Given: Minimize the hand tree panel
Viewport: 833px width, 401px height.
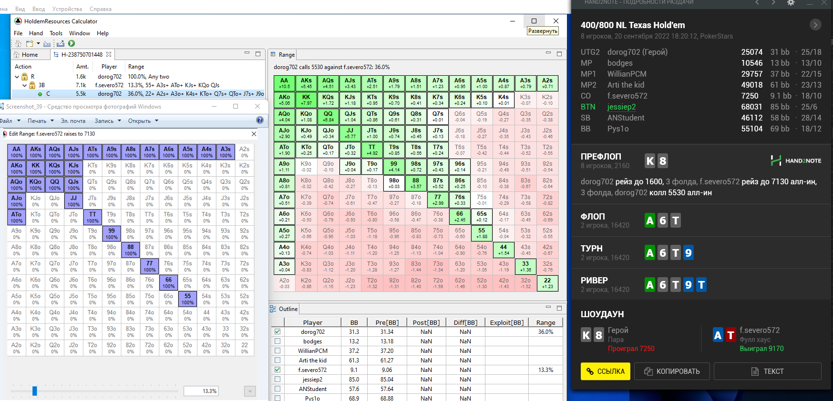Looking at the screenshot, I should (x=247, y=53).
